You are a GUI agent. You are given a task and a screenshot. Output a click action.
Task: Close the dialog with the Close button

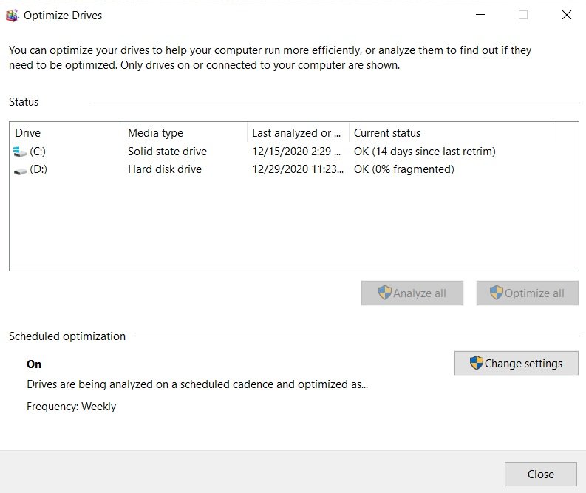point(540,474)
